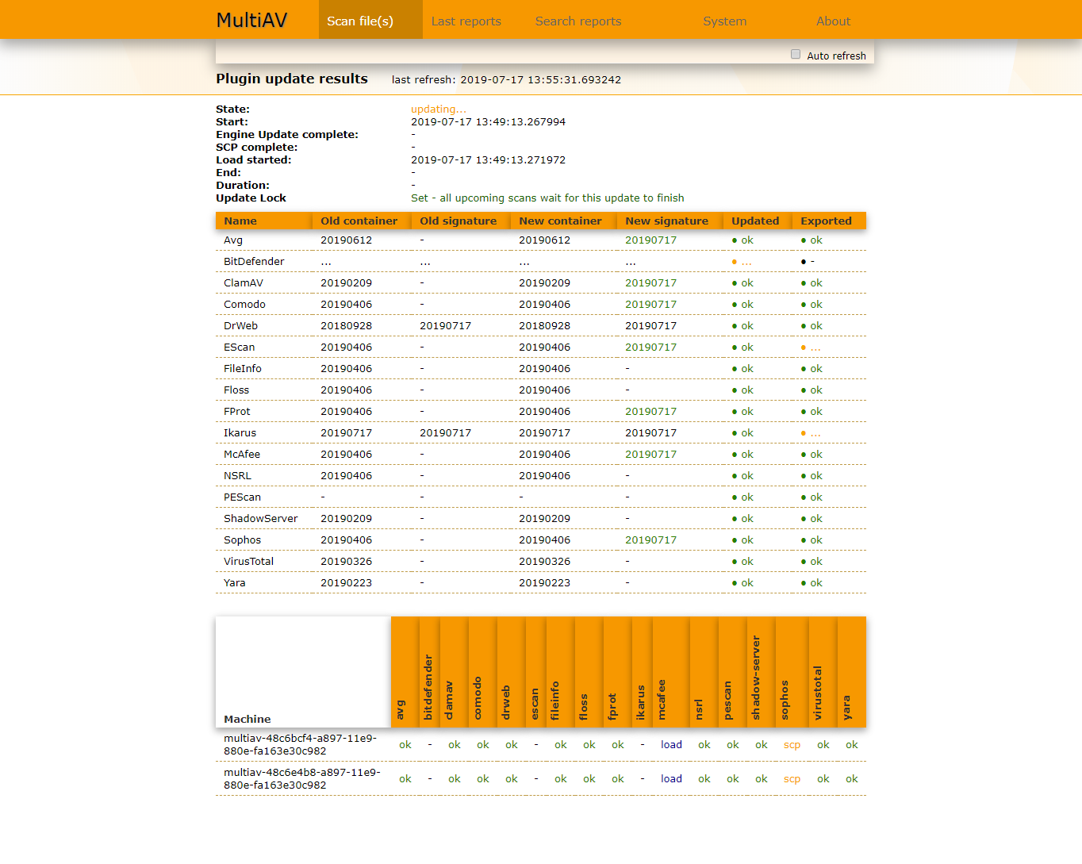
Task: Click the Comodo plugin name
Action: pos(244,305)
